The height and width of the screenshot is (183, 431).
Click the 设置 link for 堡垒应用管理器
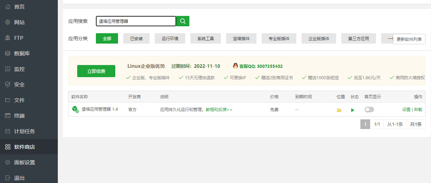pyautogui.click(x=406, y=110)
